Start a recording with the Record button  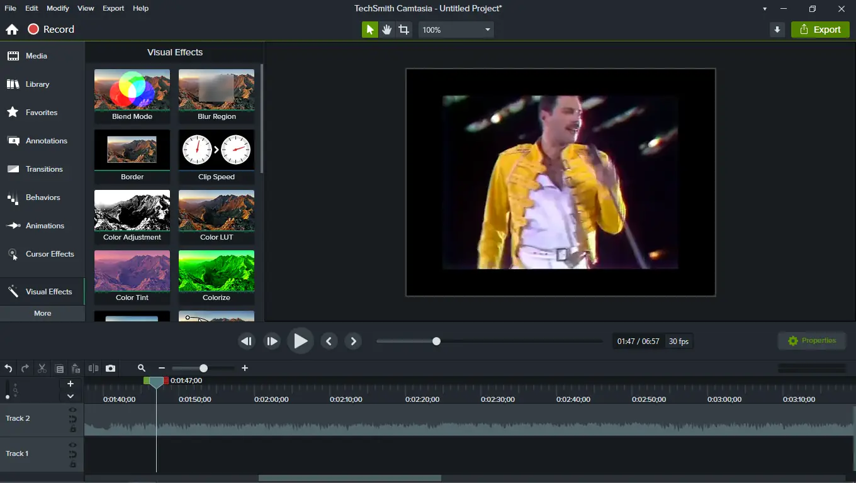51,29
